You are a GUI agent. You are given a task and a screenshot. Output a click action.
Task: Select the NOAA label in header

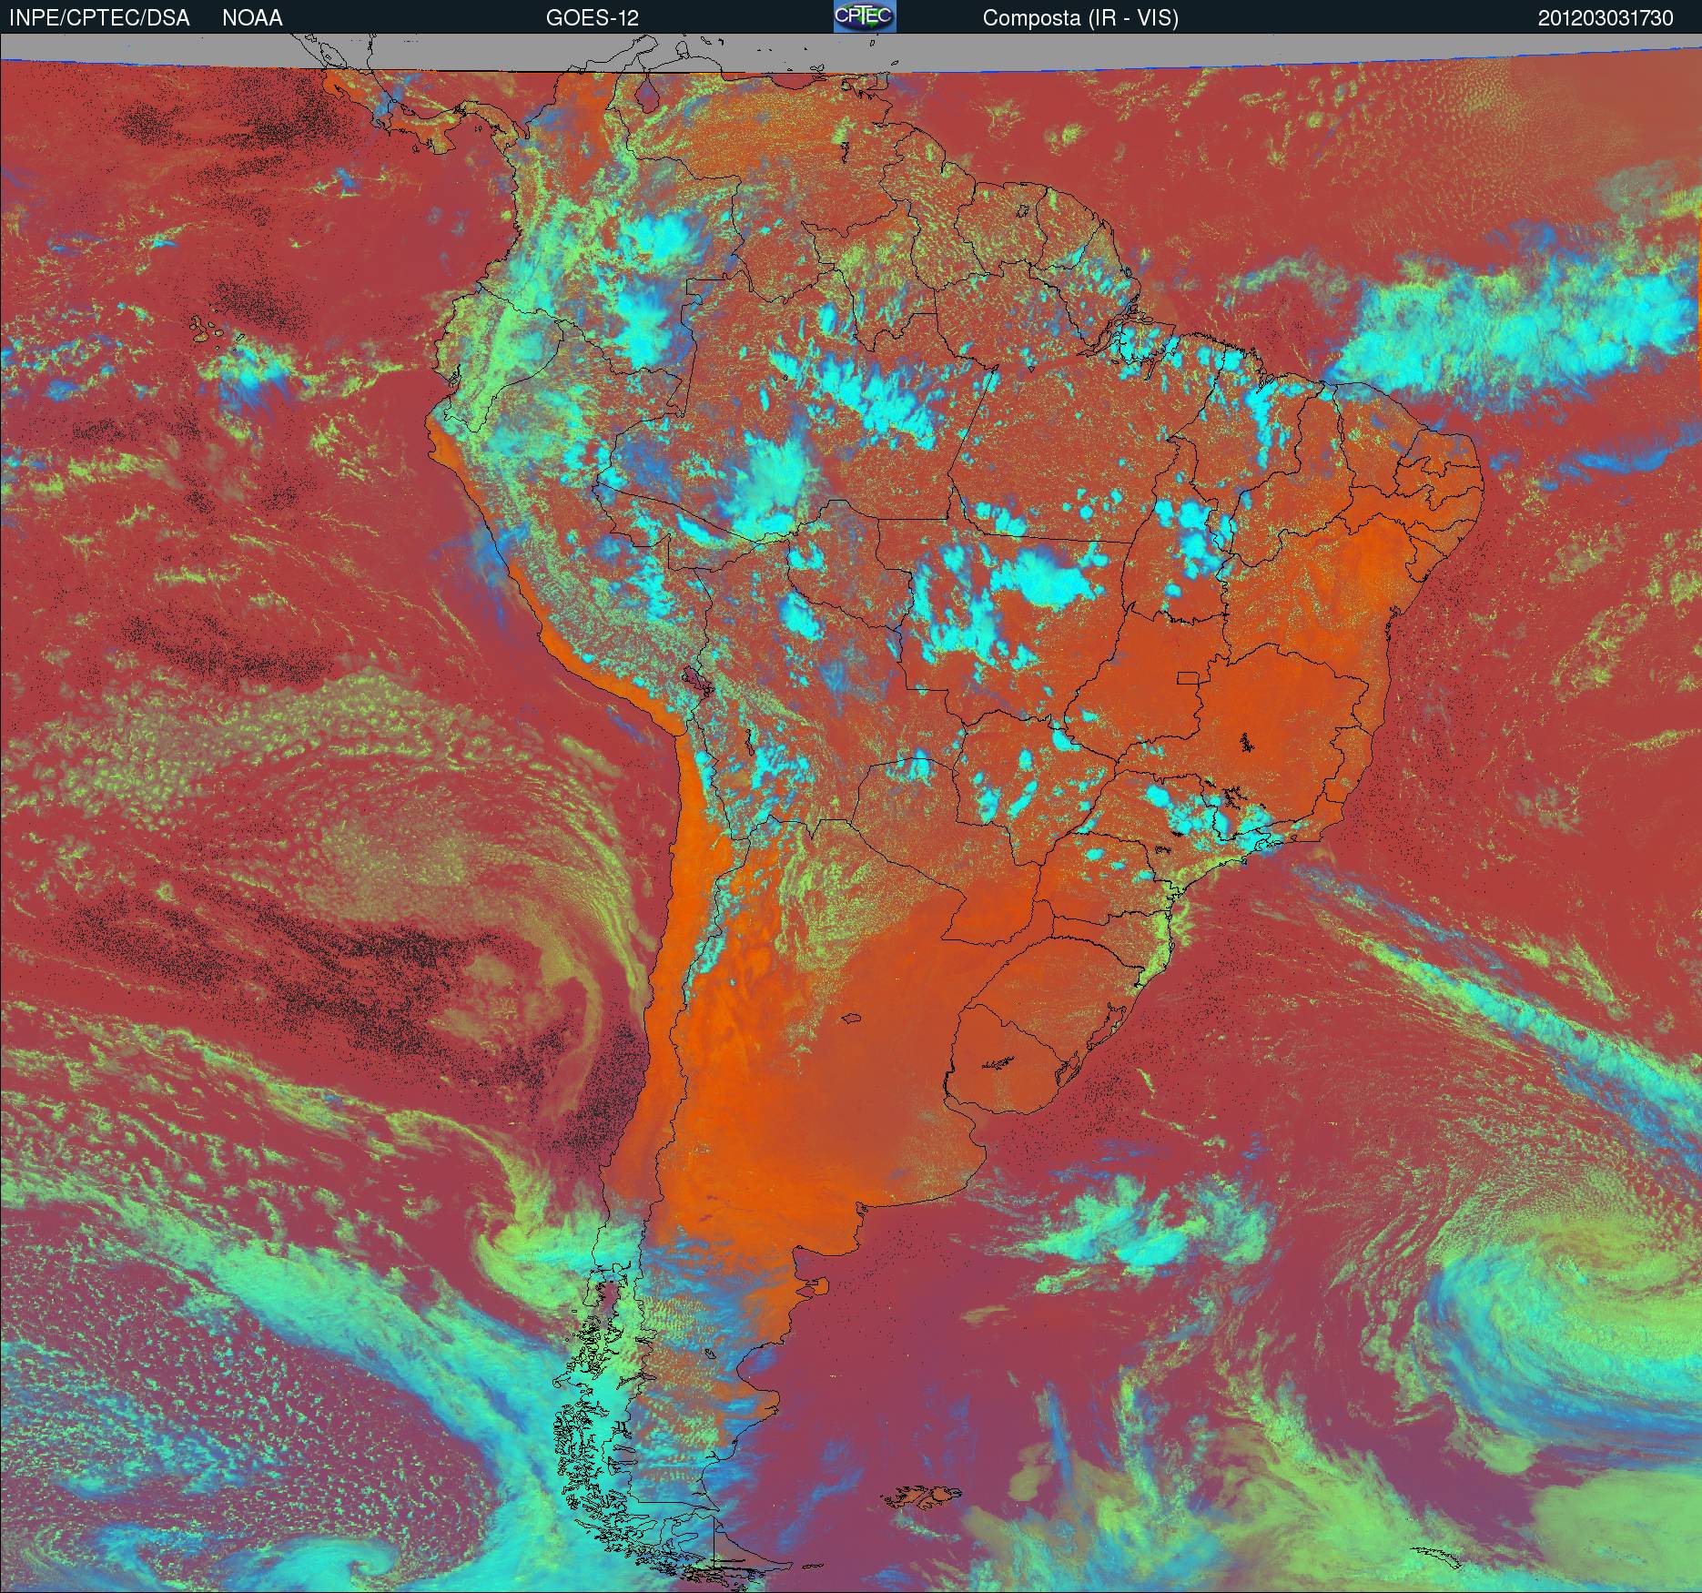[x=252, y=18]
